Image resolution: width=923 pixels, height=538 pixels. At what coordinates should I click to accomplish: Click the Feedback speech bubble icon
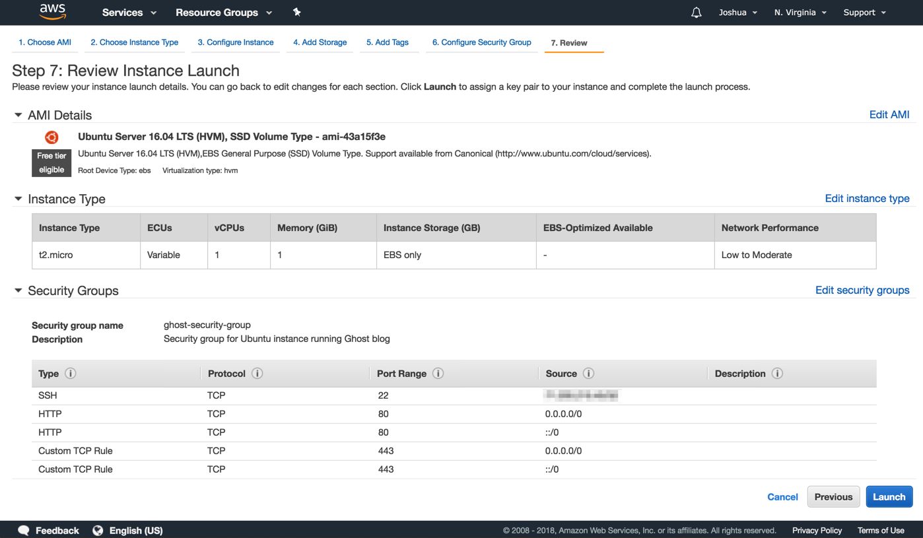pos(24,530)
